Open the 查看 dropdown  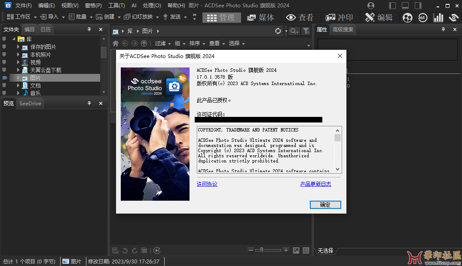click(x=217, y=43)
